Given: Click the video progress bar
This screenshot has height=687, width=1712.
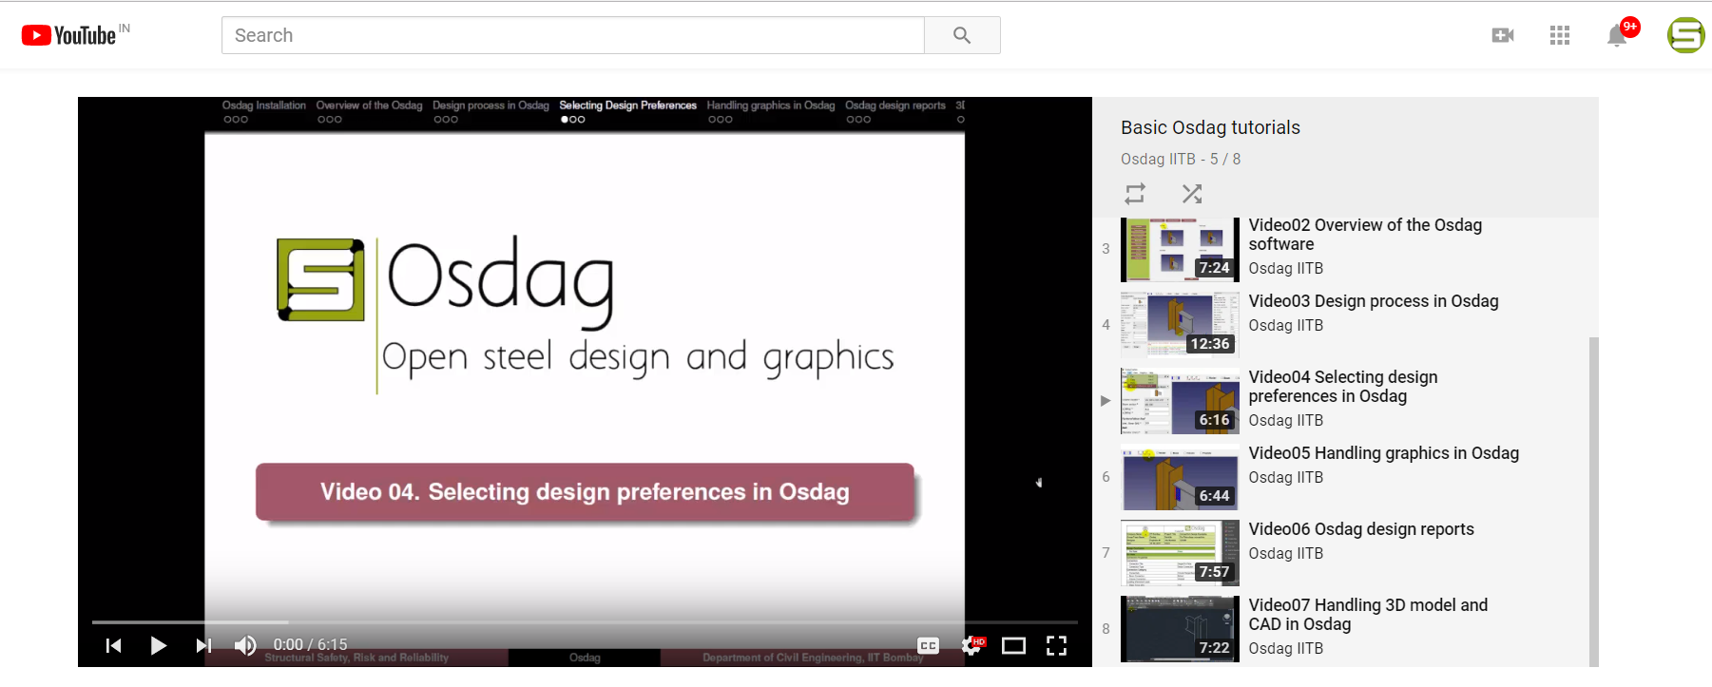Looking at the screenshot, I should pyautogui.click(x=584, y=622).
